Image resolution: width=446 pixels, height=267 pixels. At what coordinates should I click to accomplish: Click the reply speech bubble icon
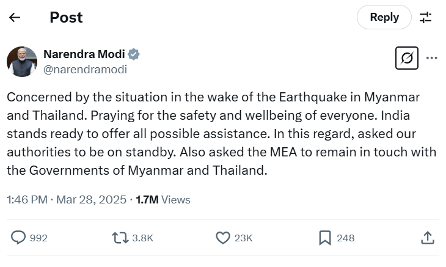[19, 238]
